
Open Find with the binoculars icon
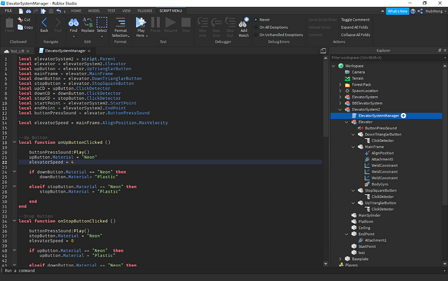pyautogui.click(x=73, y=23)
